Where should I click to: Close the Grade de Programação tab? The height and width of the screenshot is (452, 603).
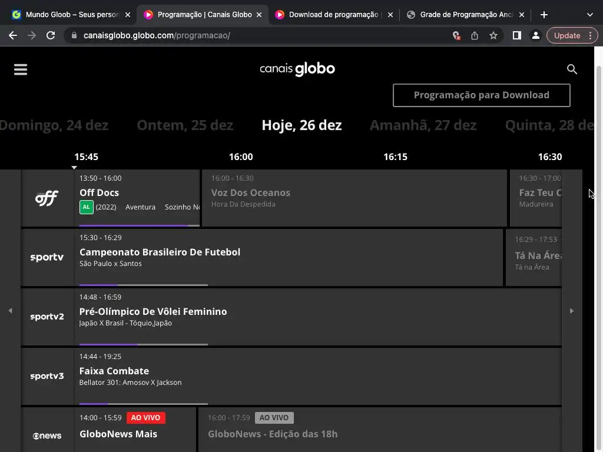pos(522,15)
